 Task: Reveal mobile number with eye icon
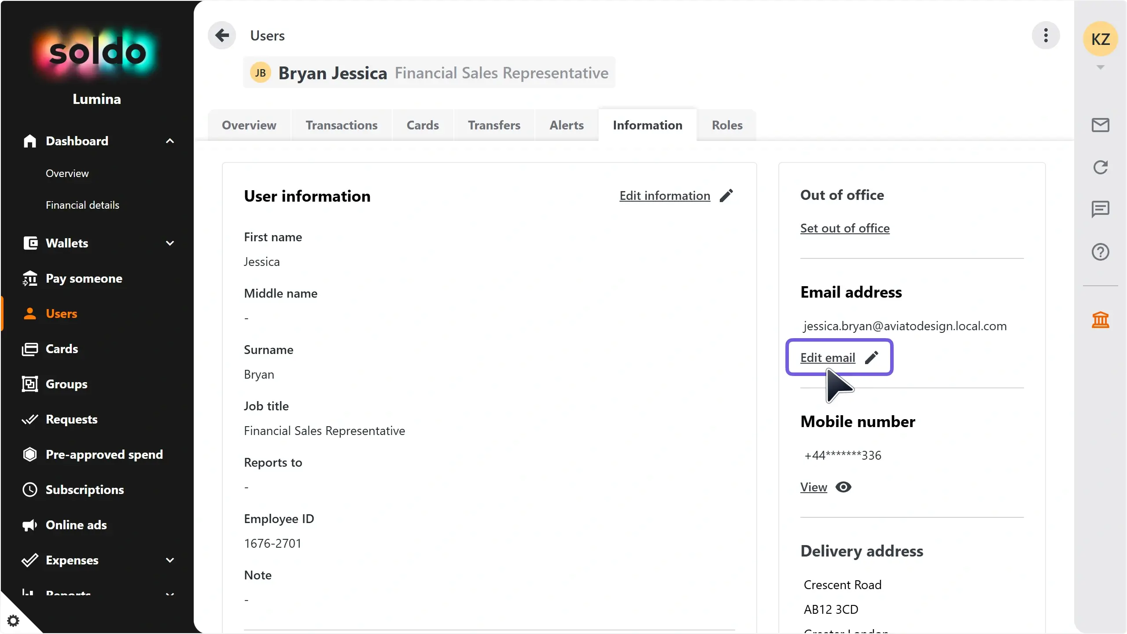[x=843, y=487]
